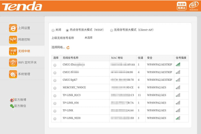Select the 关闭 radio option
Image resolution: width=201 pixels, height=134 pixels.
(x=53, y=30)
